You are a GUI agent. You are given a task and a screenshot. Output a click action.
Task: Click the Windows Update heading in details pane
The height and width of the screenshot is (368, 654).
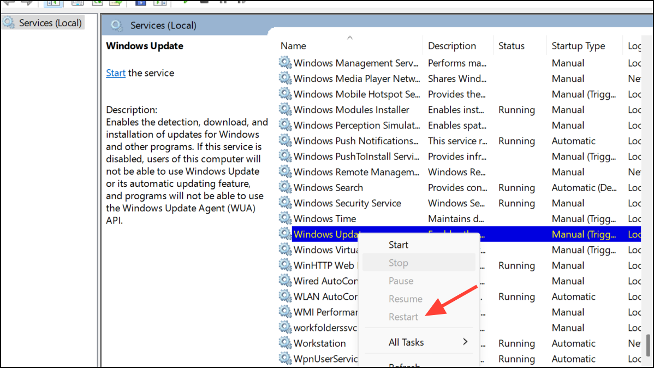click(144, 46)
